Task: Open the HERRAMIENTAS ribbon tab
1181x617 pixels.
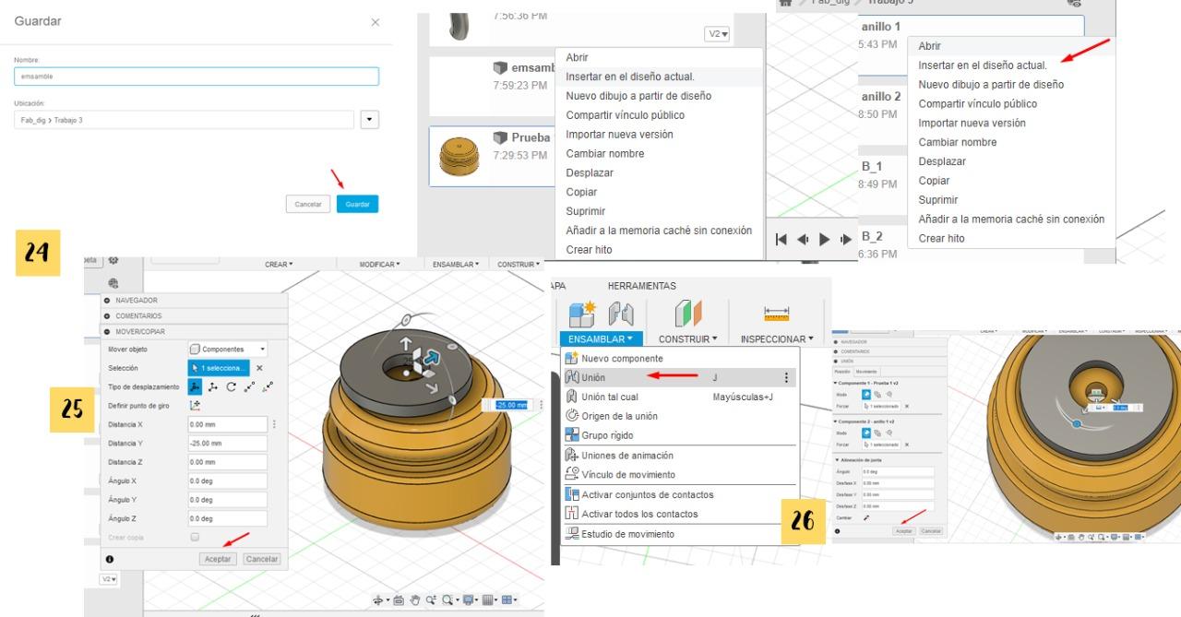Action: pos(641,286)
